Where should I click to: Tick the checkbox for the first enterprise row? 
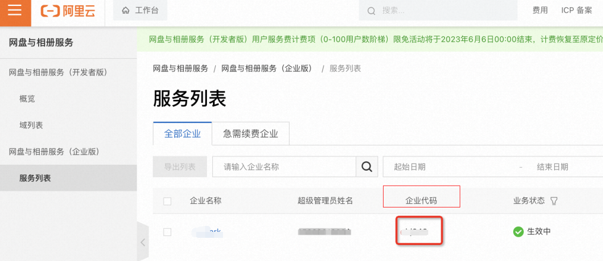point(167,232)
